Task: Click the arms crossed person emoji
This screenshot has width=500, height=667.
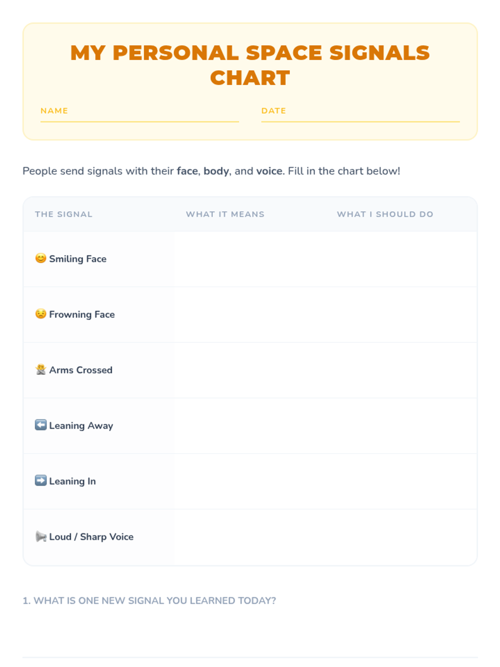Action: [40, 370]
